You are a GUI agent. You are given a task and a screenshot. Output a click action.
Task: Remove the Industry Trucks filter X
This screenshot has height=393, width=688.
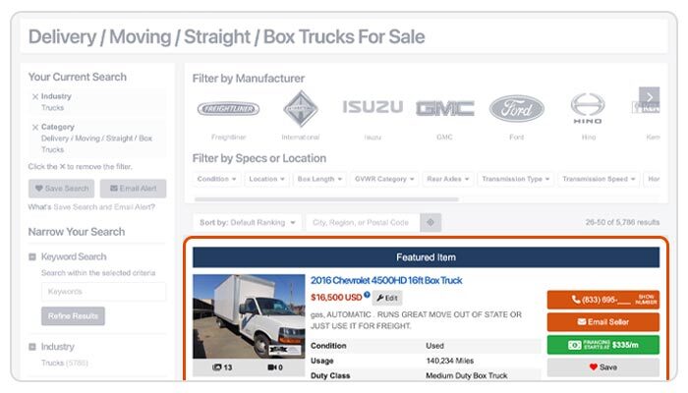[x=35, y=97]
